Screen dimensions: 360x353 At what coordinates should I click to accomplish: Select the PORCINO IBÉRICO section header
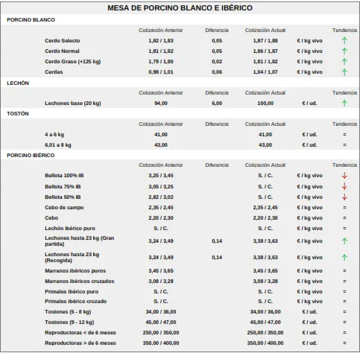31,156
